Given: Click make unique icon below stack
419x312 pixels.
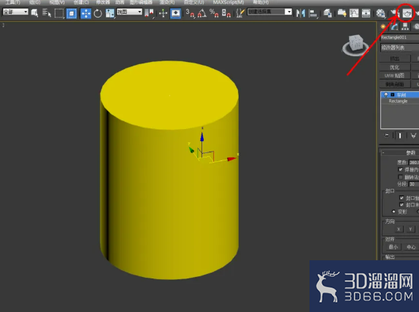Looking at the screenshot, I should point(413,136).
